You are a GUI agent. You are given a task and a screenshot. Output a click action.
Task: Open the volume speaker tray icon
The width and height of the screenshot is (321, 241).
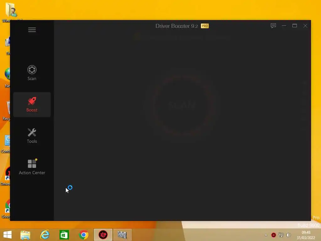coord(289,235)
